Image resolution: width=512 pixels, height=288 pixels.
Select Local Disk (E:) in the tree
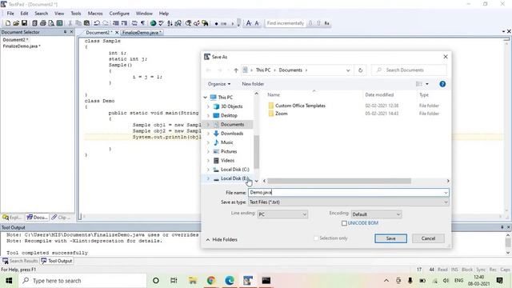pos(234,178)
